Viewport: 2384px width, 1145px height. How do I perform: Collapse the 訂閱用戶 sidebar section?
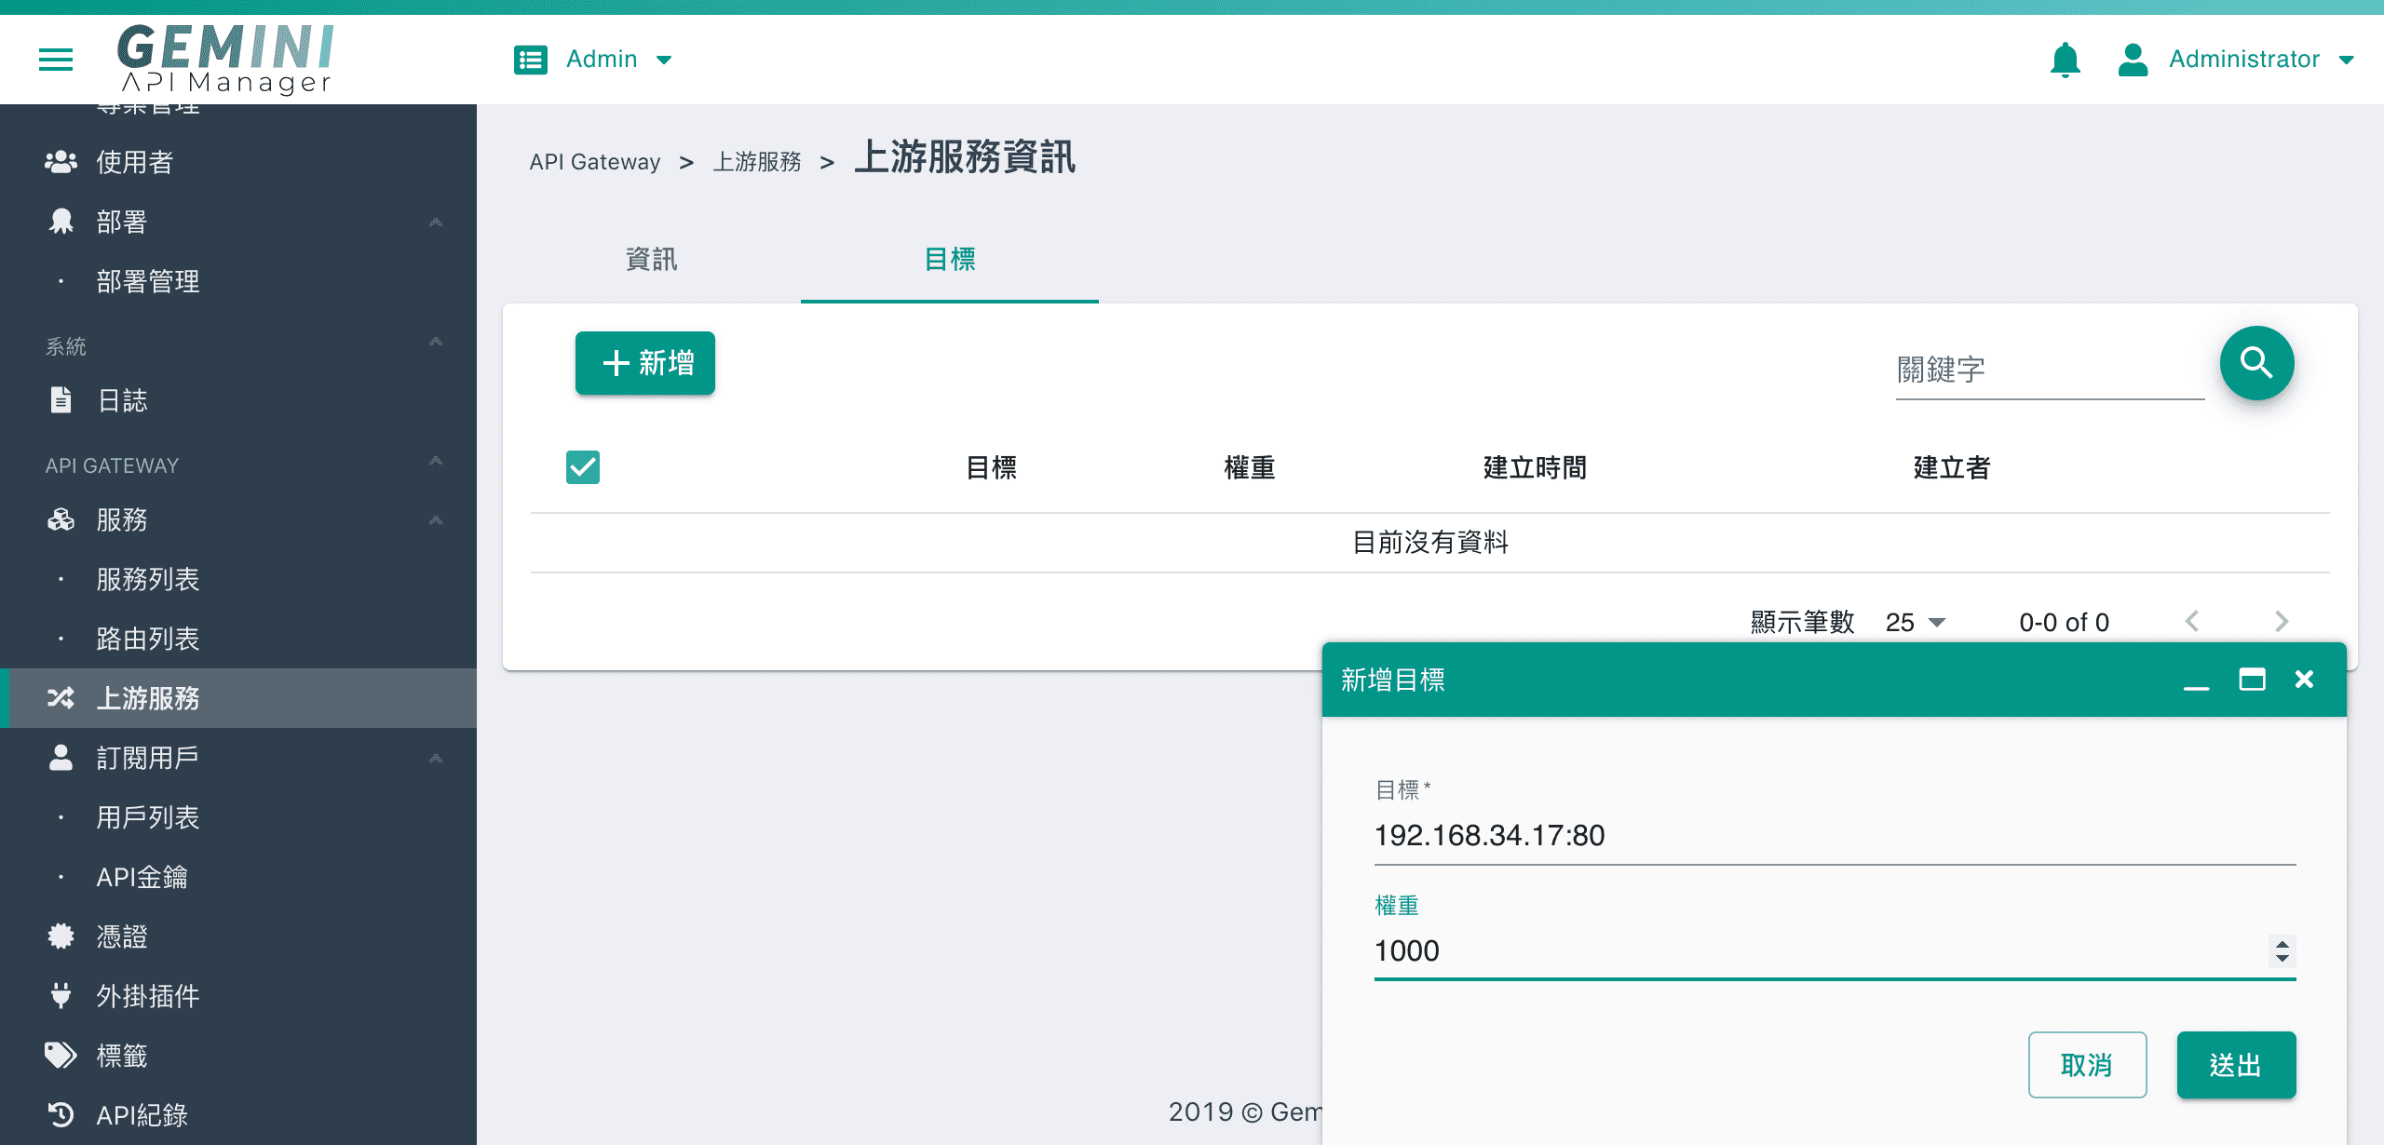click(435, 758)
